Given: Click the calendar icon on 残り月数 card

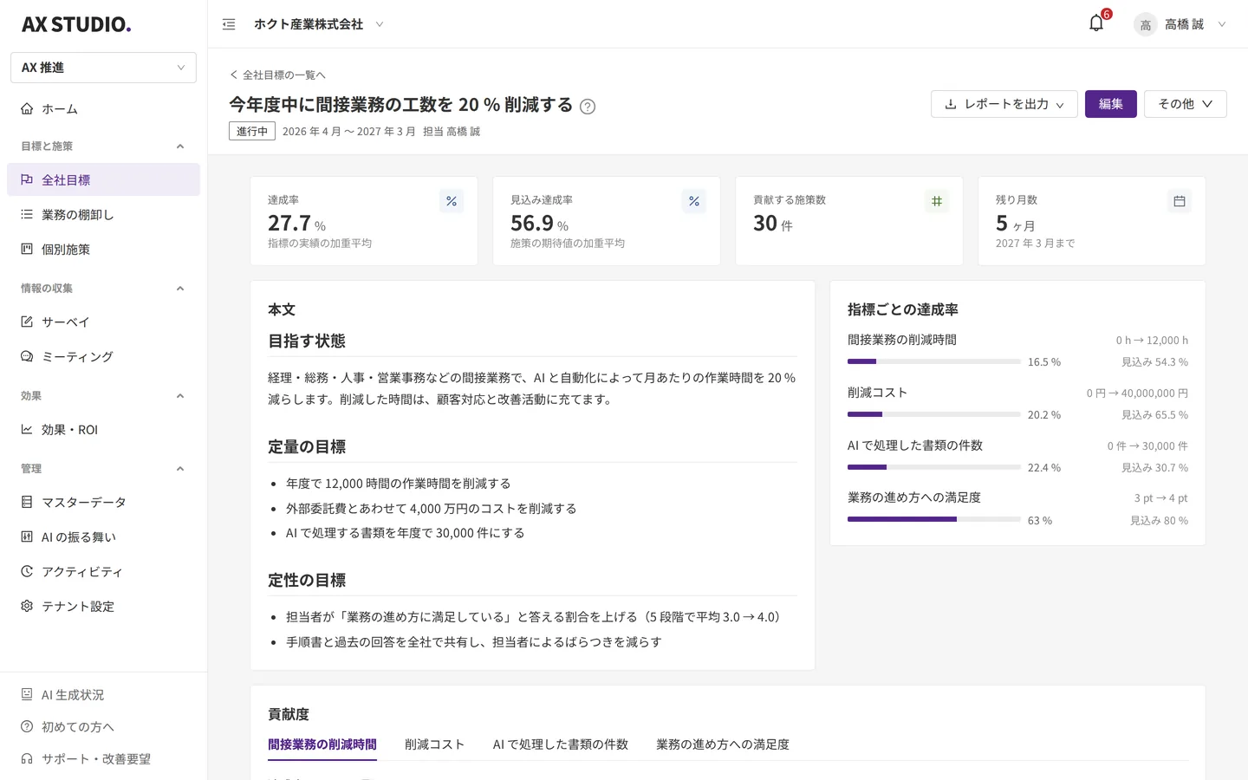Looking at the screenshot, I should pyautogui.click(x=1180, y=201).
